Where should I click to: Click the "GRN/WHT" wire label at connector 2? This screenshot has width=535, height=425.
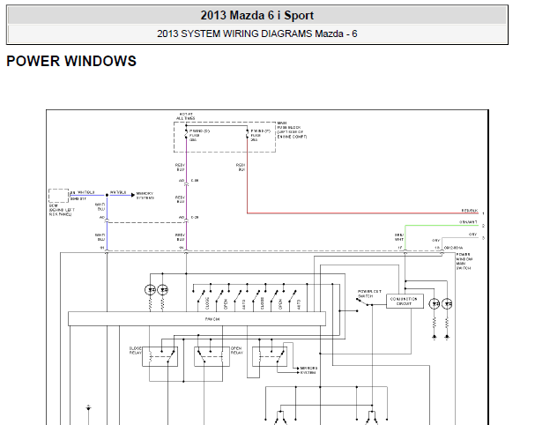pyautogui.click(x=468, y=222)
